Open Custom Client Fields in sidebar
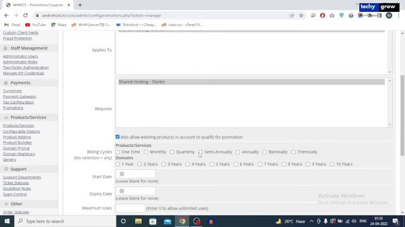The width and height of the screenshot is (405, 227). coord(21,33)
